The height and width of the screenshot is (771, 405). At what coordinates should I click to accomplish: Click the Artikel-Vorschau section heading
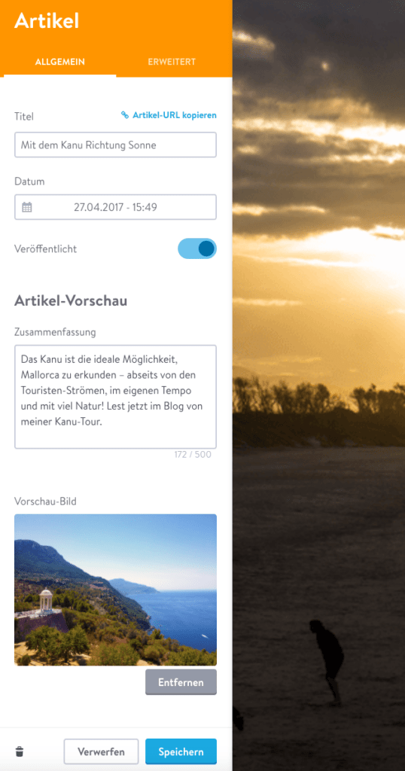(x=71, y=301)
